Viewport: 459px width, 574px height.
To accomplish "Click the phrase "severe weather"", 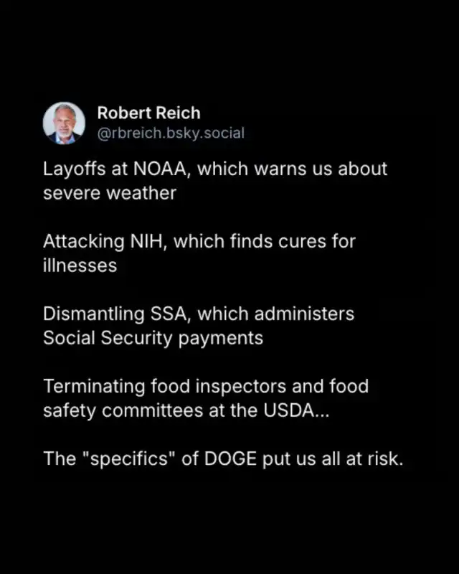I will (x=110, y=193).
